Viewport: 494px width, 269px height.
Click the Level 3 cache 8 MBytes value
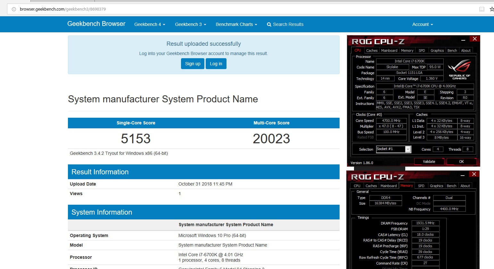tap(443, 138)
